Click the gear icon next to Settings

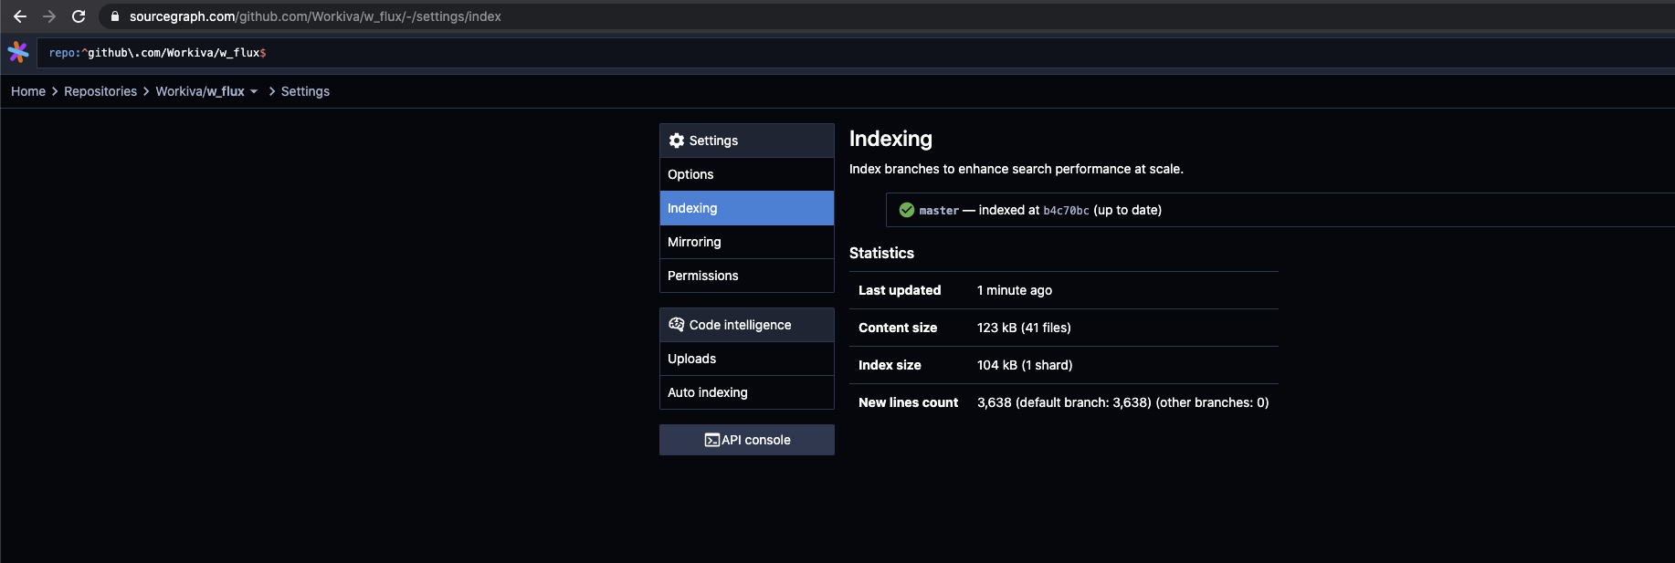point(677,141)
